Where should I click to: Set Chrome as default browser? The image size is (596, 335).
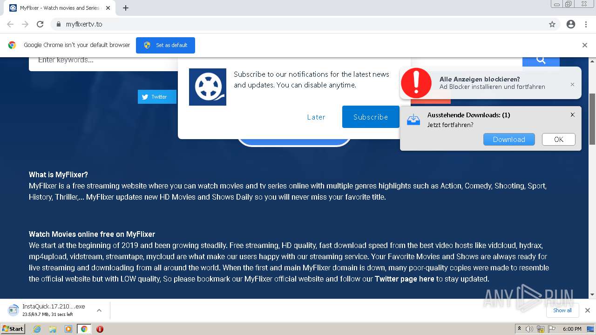click(165, 45)
